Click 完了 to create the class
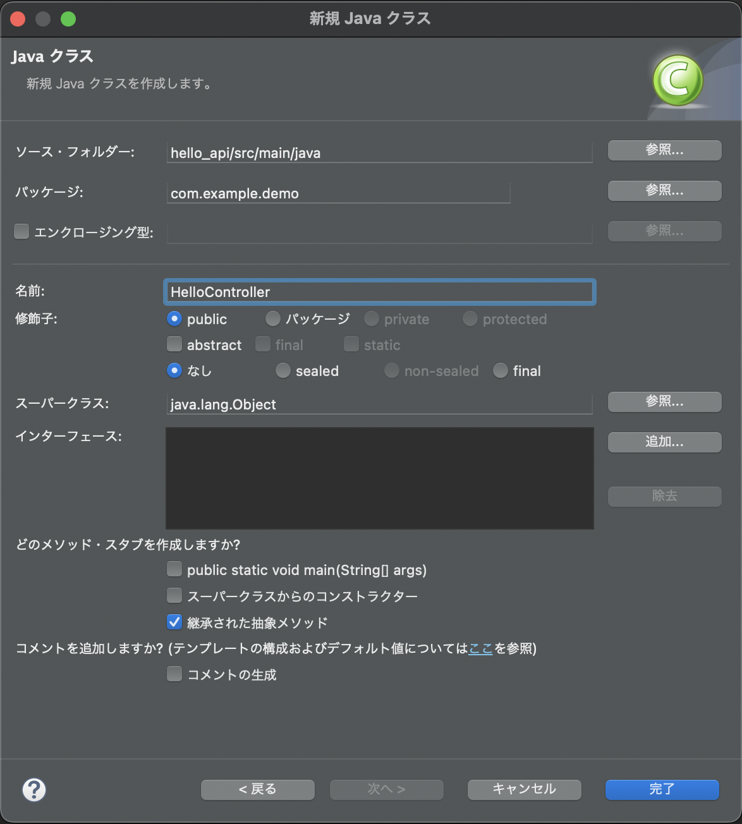This screenshot has width=742, height=824. (661, 789)
